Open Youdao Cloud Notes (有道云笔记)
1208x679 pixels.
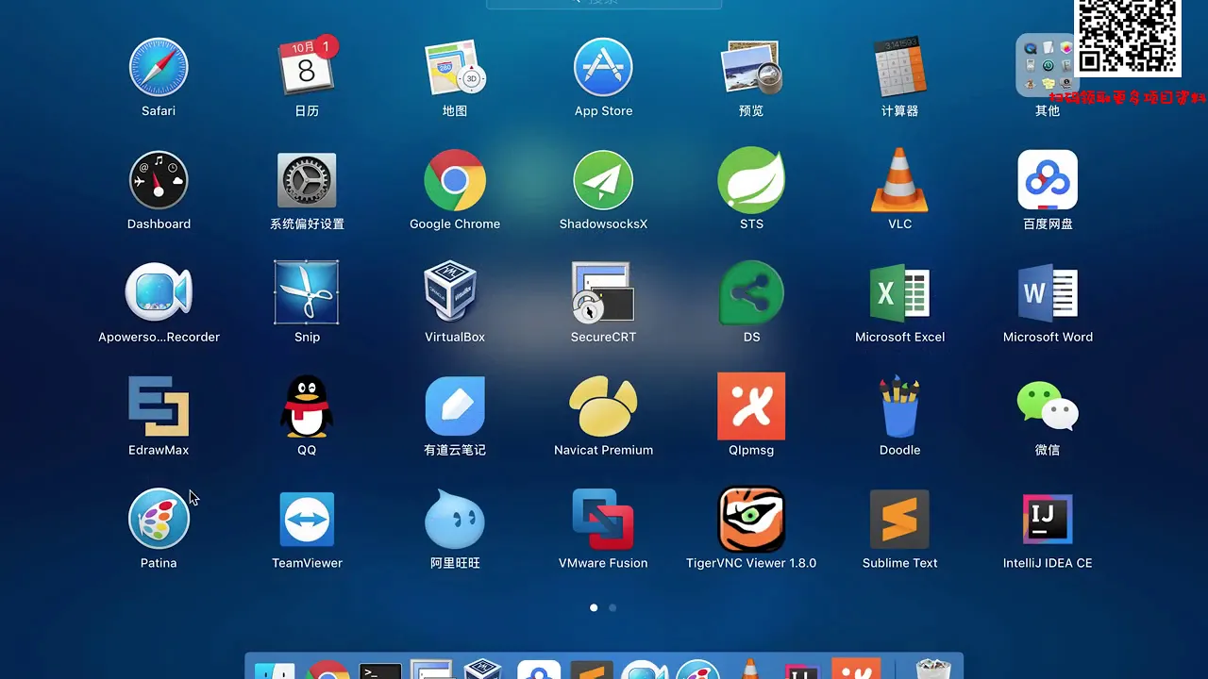coord(455,406)
